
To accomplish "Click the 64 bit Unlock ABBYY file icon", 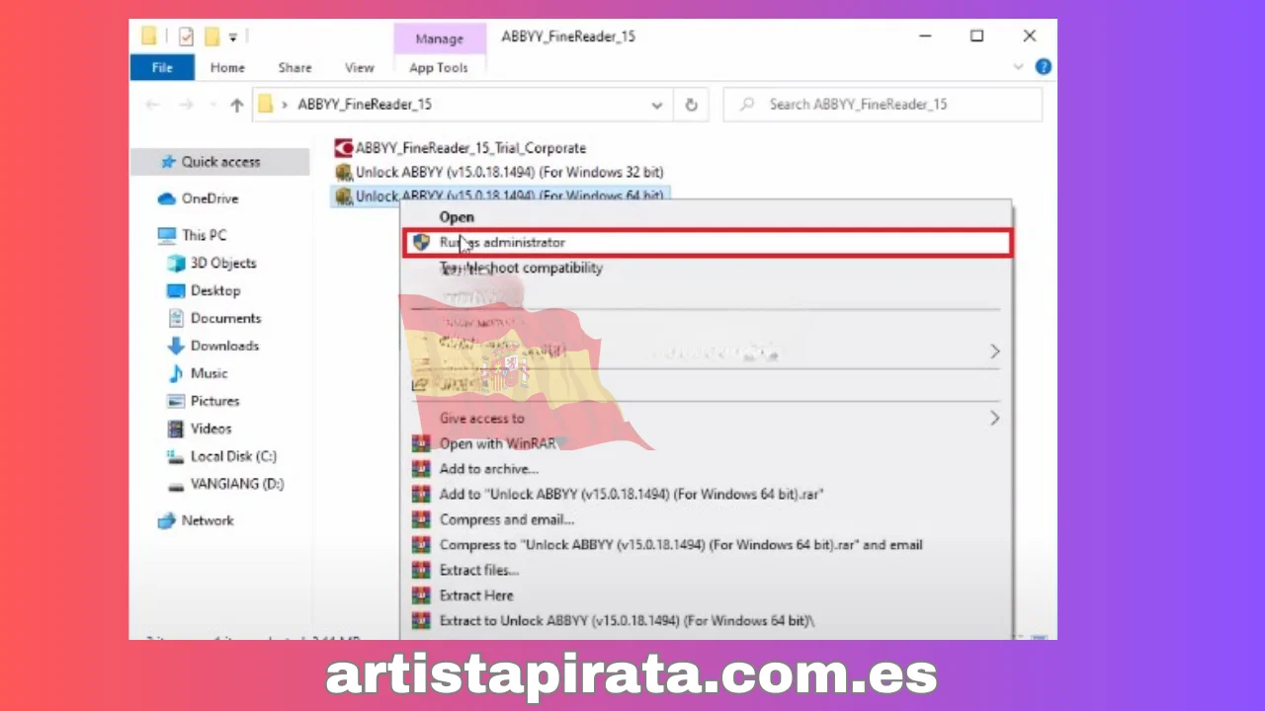I will click(x=344, y=196).
